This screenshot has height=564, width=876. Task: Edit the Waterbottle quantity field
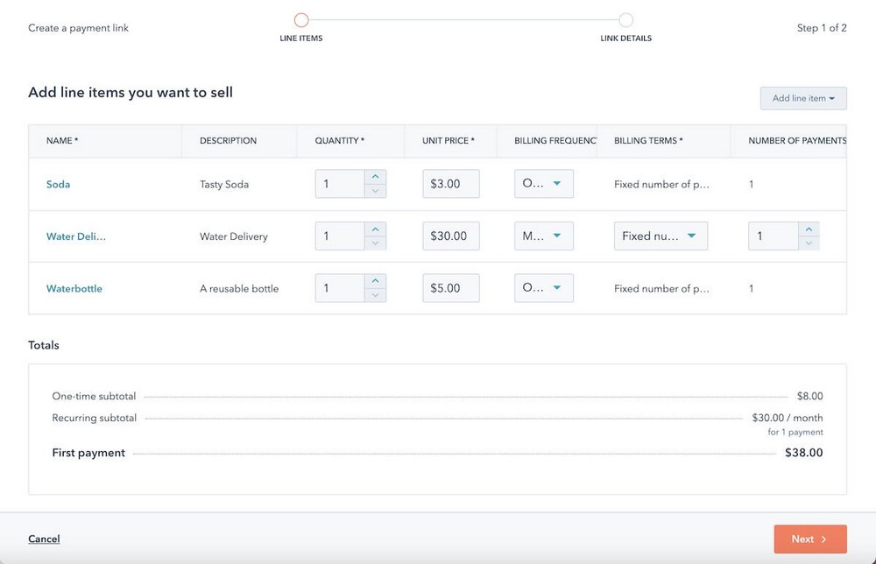340,288
